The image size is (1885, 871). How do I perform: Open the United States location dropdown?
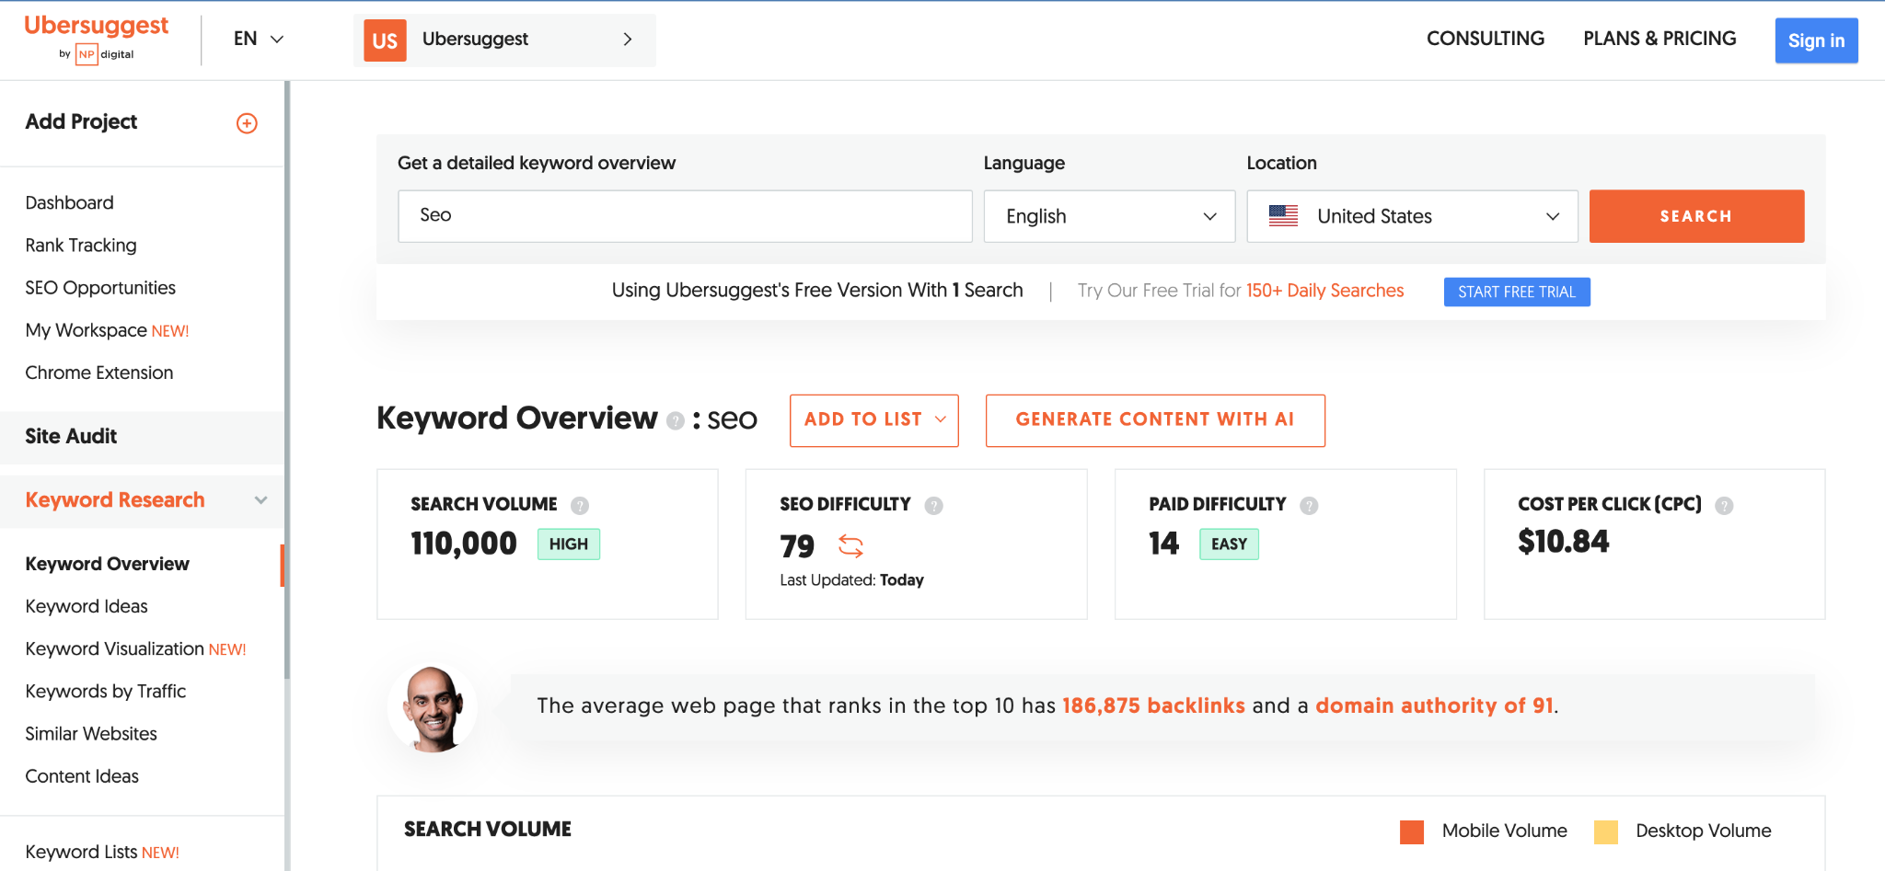click(x=1412, y=216)
